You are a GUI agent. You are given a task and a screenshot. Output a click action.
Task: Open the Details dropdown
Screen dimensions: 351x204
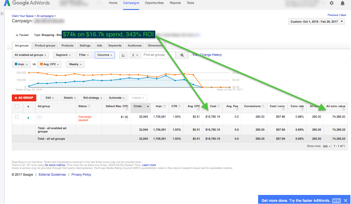(x=70, y=98)
